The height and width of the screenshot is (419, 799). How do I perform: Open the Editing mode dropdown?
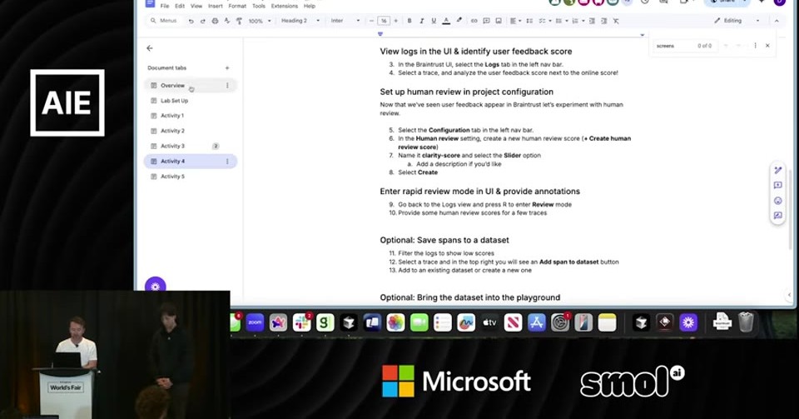click(737, 21)
